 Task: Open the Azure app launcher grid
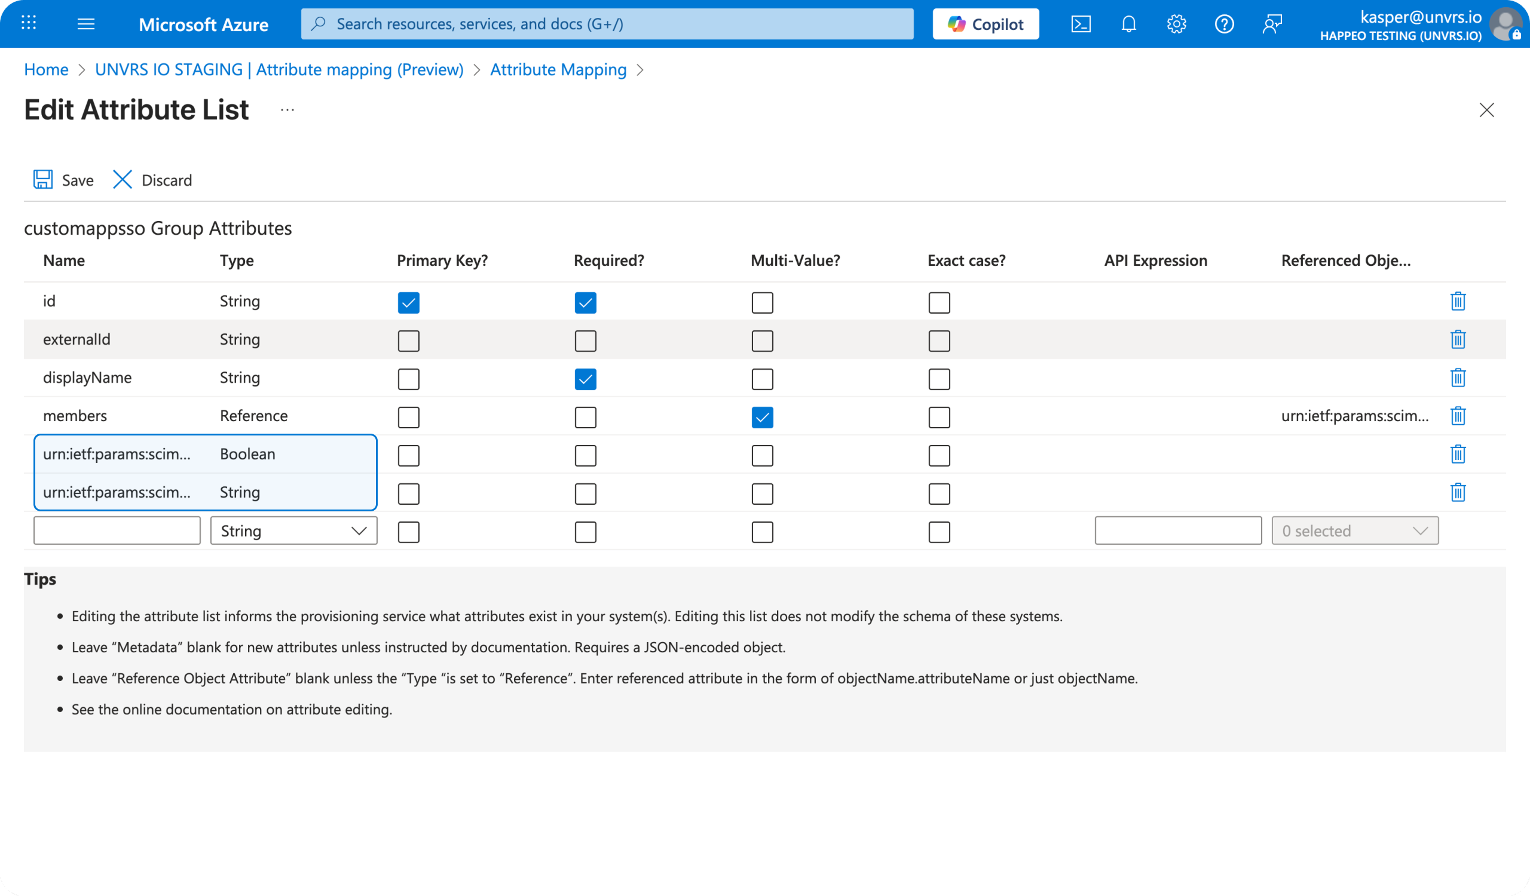[28, 24]
